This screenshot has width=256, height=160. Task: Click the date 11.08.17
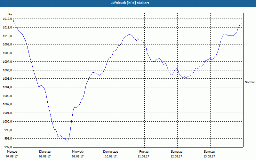point(143,156)
